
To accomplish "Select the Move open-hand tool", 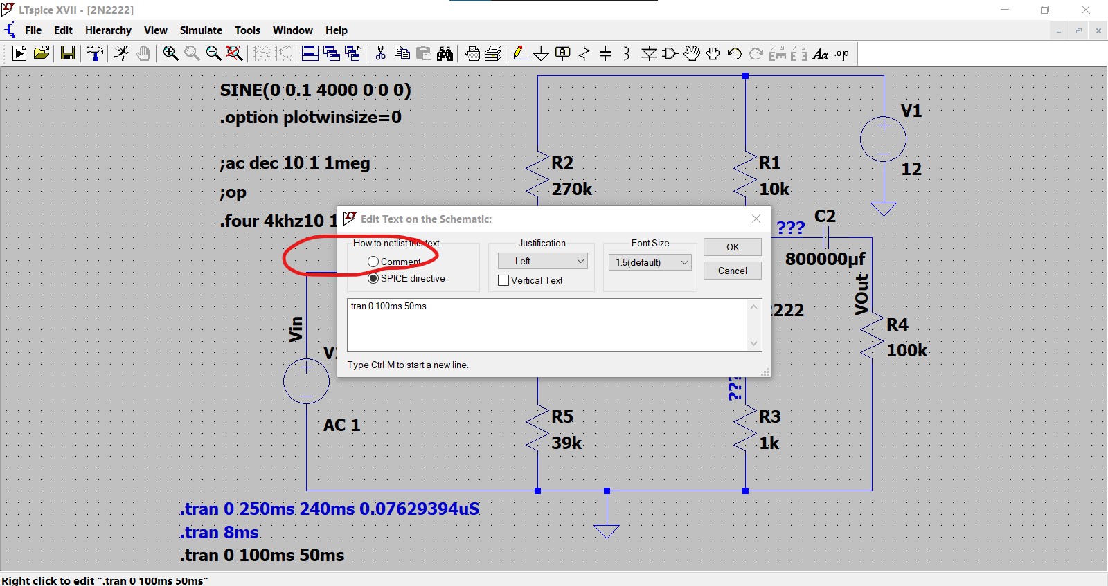I will point(692,53).
